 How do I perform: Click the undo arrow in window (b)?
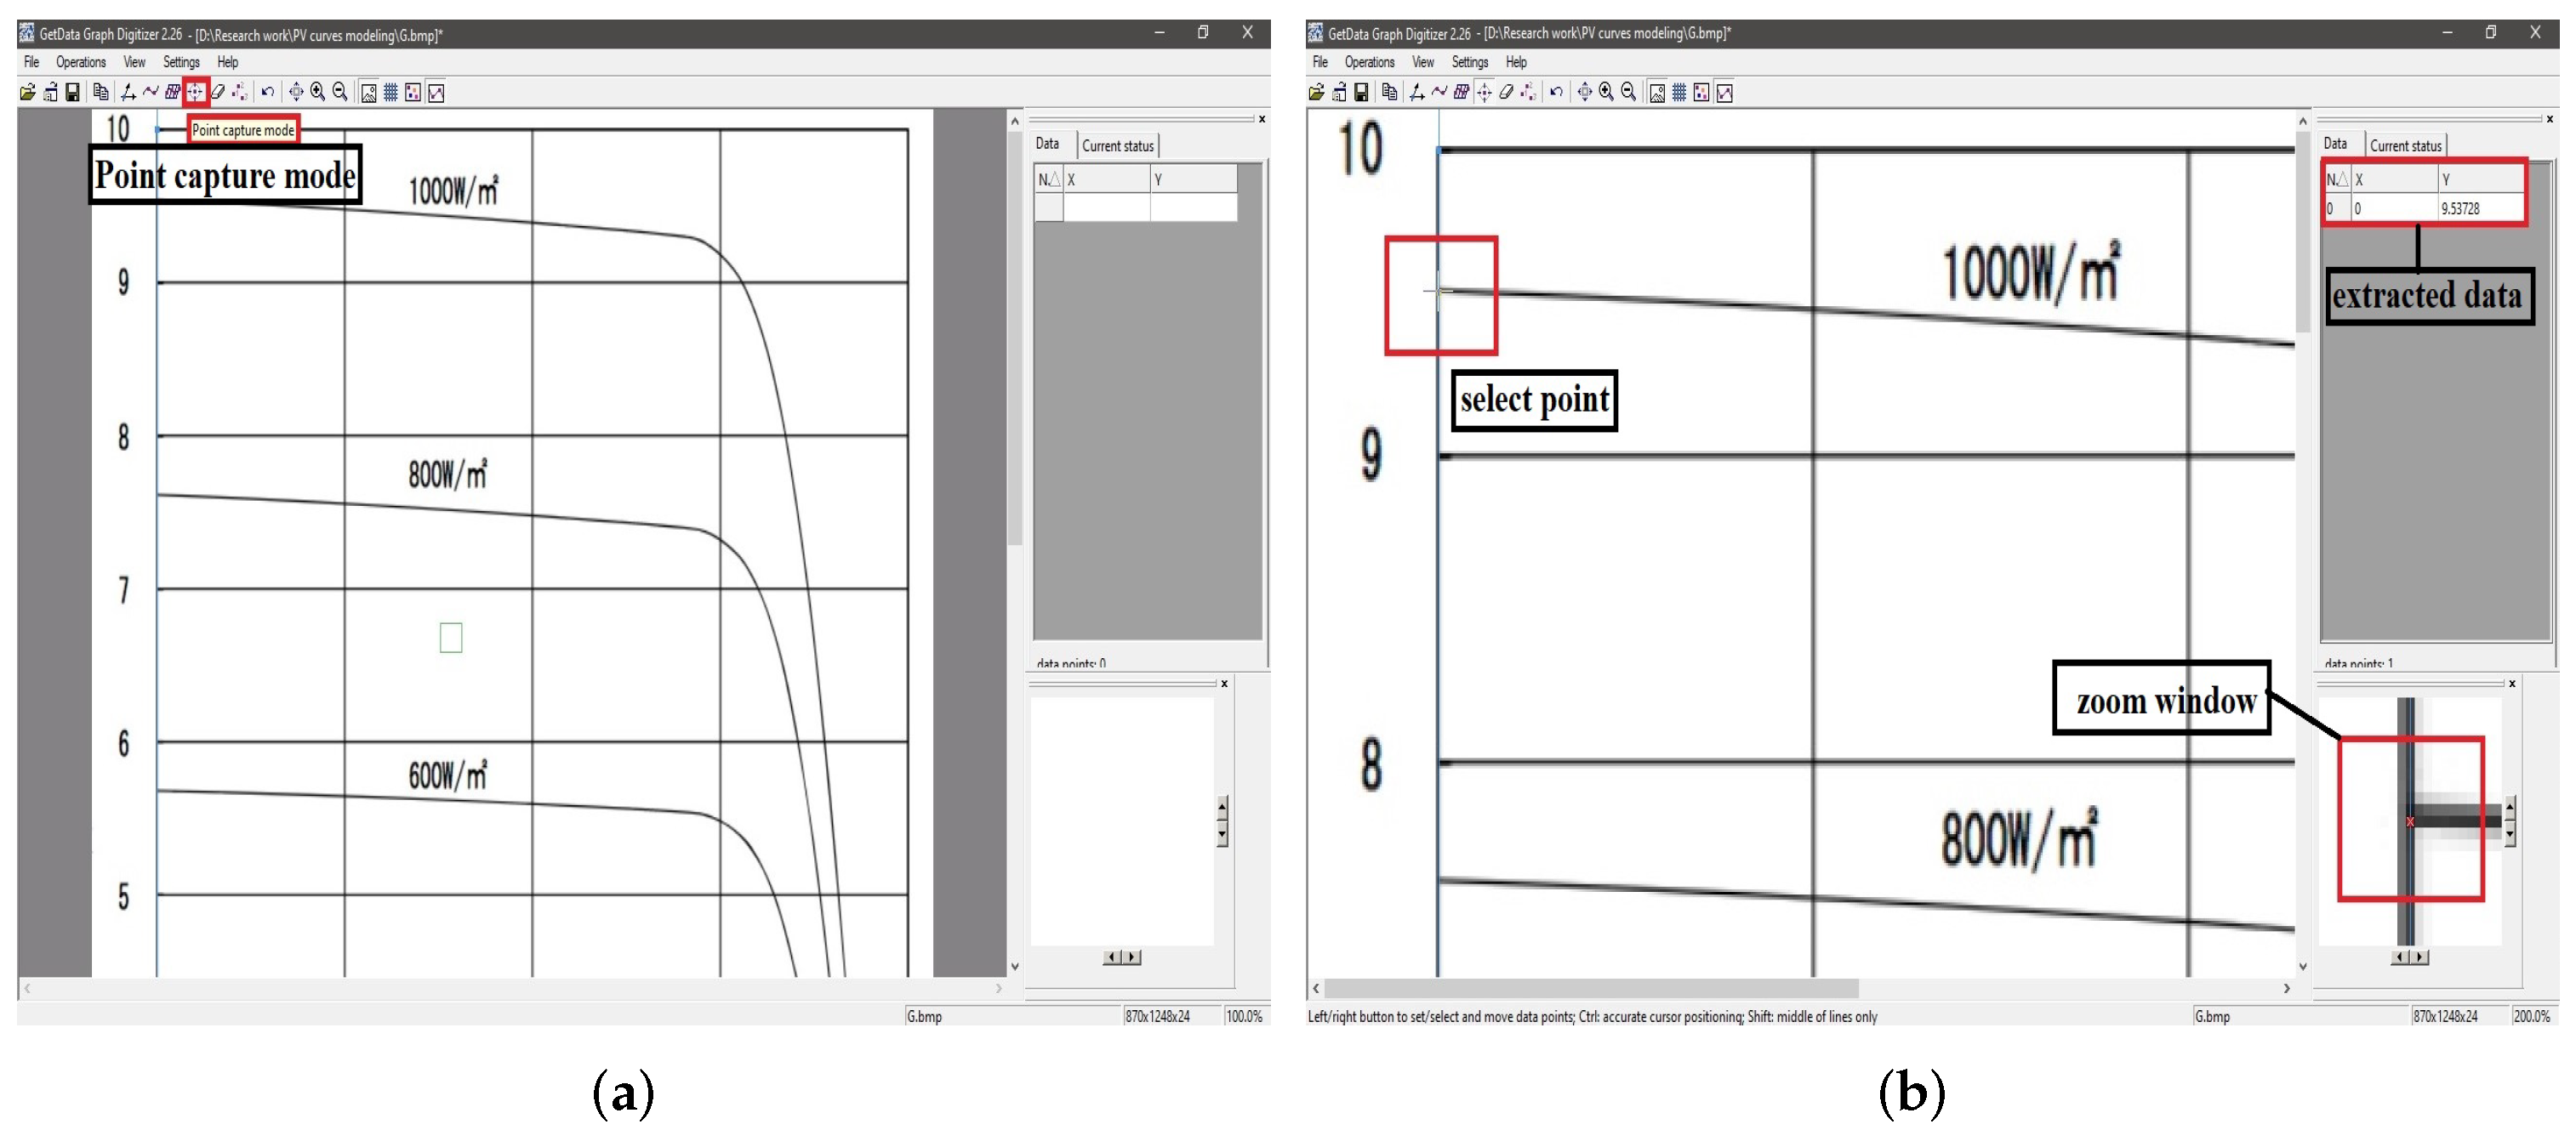[x=1556, y=92]
